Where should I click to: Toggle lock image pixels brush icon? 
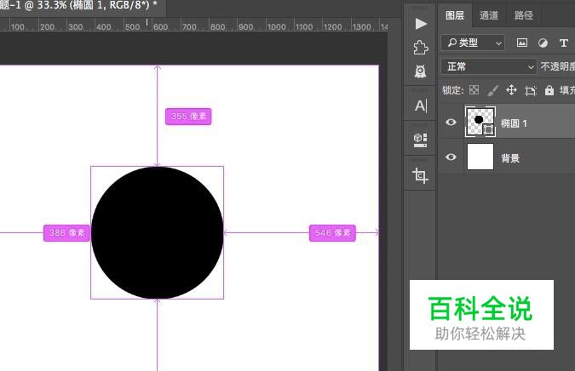[492, 90]
